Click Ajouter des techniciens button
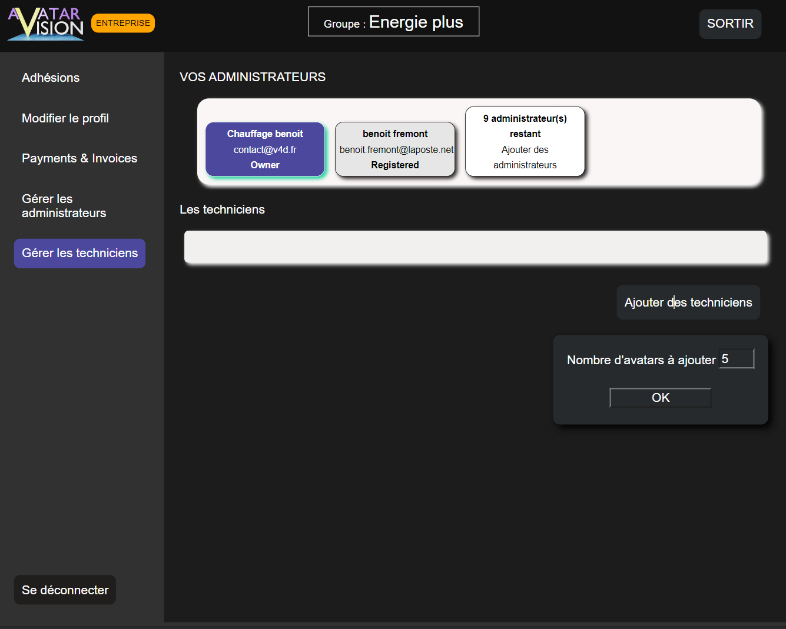786x629 pixels. 688,302
